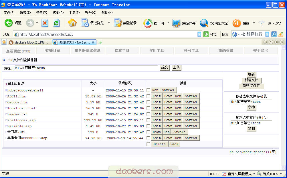Click the 安全退出 logout tab

click(x=261, y=51)
